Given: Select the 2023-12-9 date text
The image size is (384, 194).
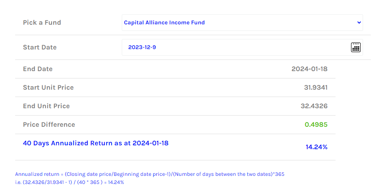Looking at the screenshot, I should tap(142, 48).
